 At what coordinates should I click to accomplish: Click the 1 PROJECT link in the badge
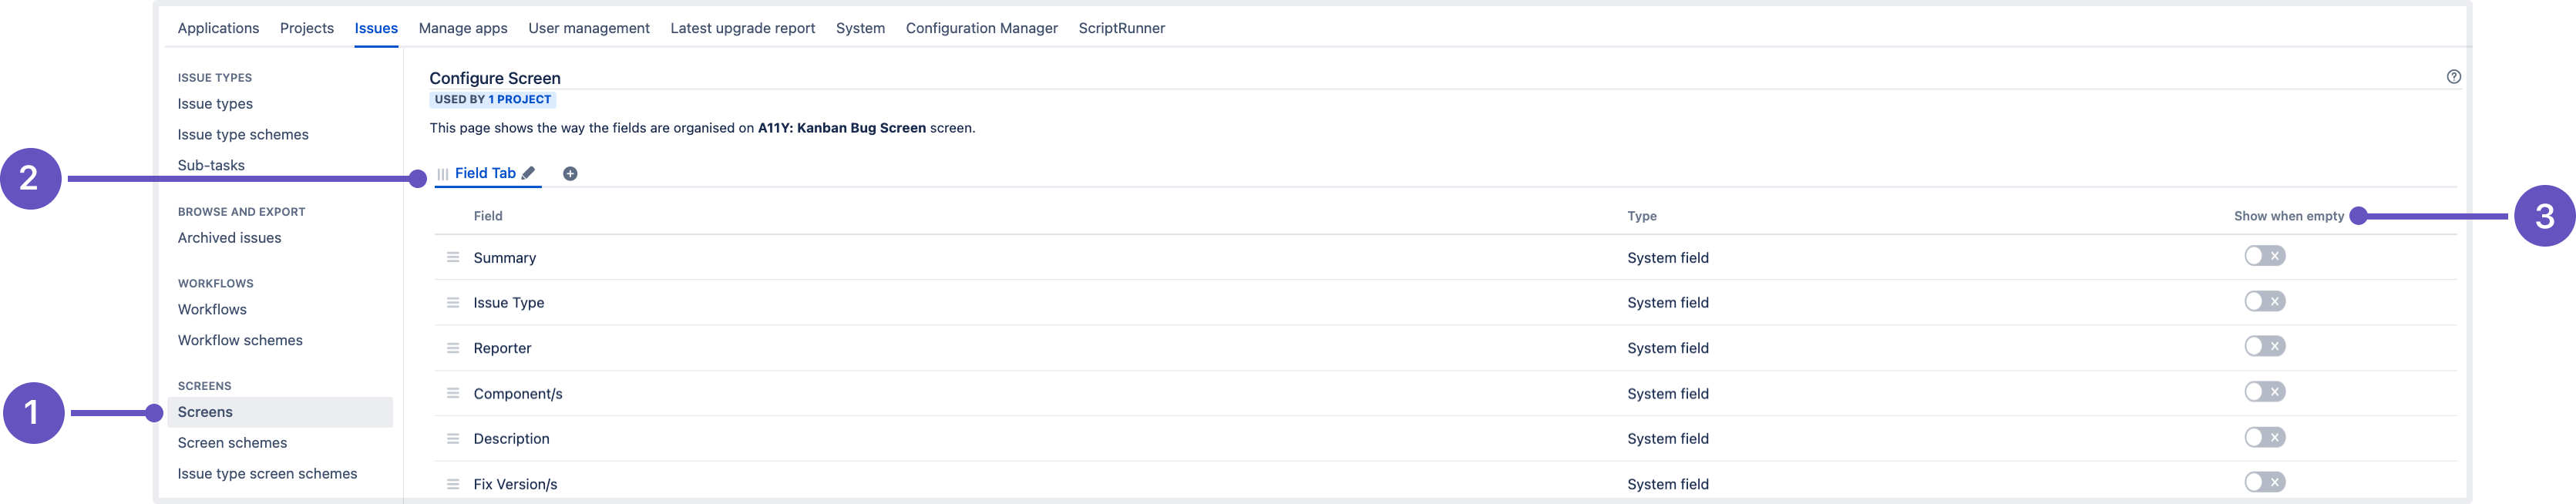pyautogui.click(x=519, y=100)
